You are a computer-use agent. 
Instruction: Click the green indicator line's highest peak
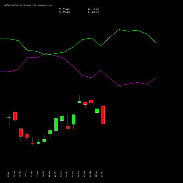(119, 30)
